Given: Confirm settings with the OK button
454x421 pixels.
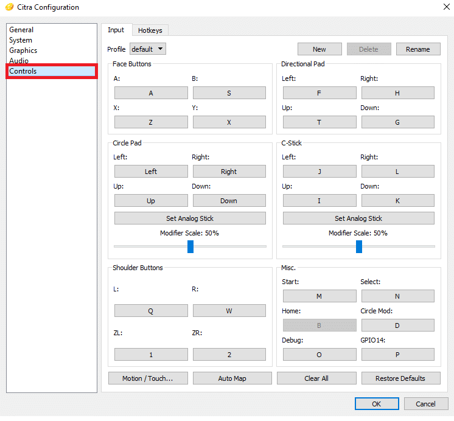Looking at the screenshot, I should pos(377,404).
